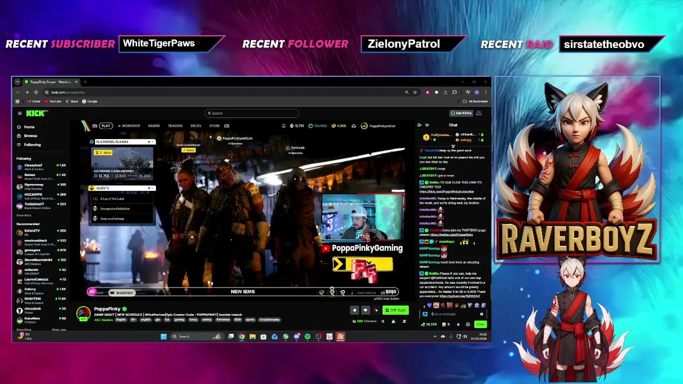Image resolution: width=683 pixels, height=384 pixels.
Task: Go back in Chrome
Action: (x=18, y=92)
